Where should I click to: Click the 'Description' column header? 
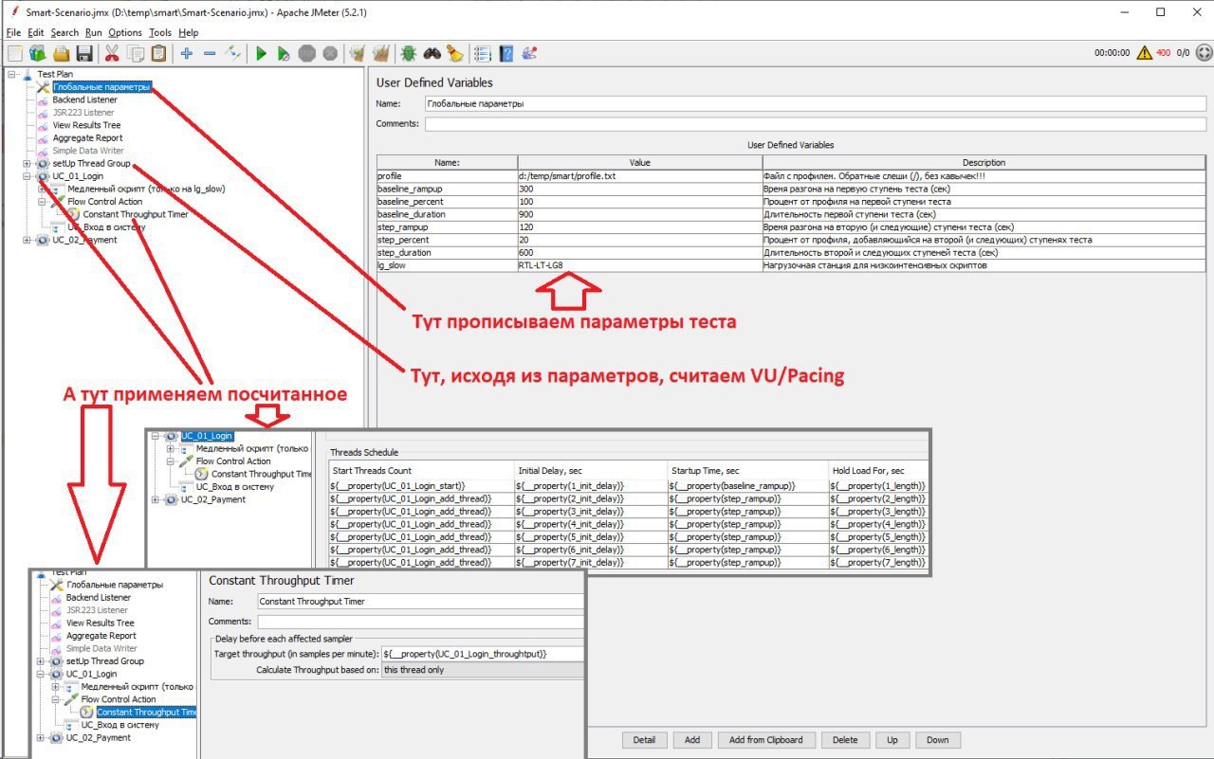click(984, 163)
